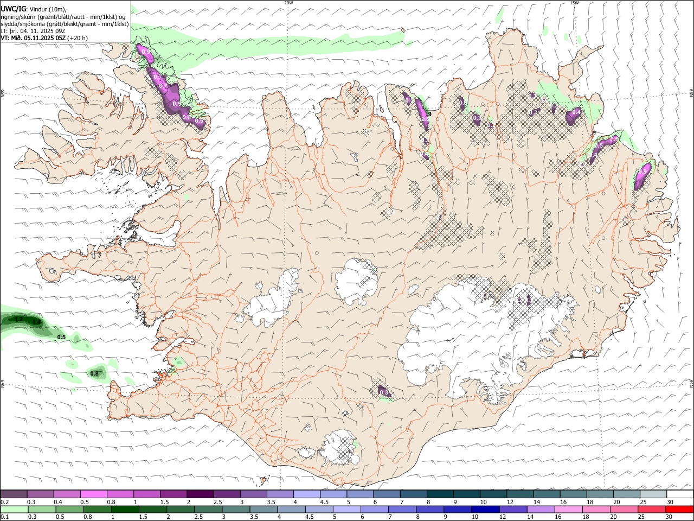Pick the darkest purple swatch between 2 and 2.5, upper legend row

(200, 494)
